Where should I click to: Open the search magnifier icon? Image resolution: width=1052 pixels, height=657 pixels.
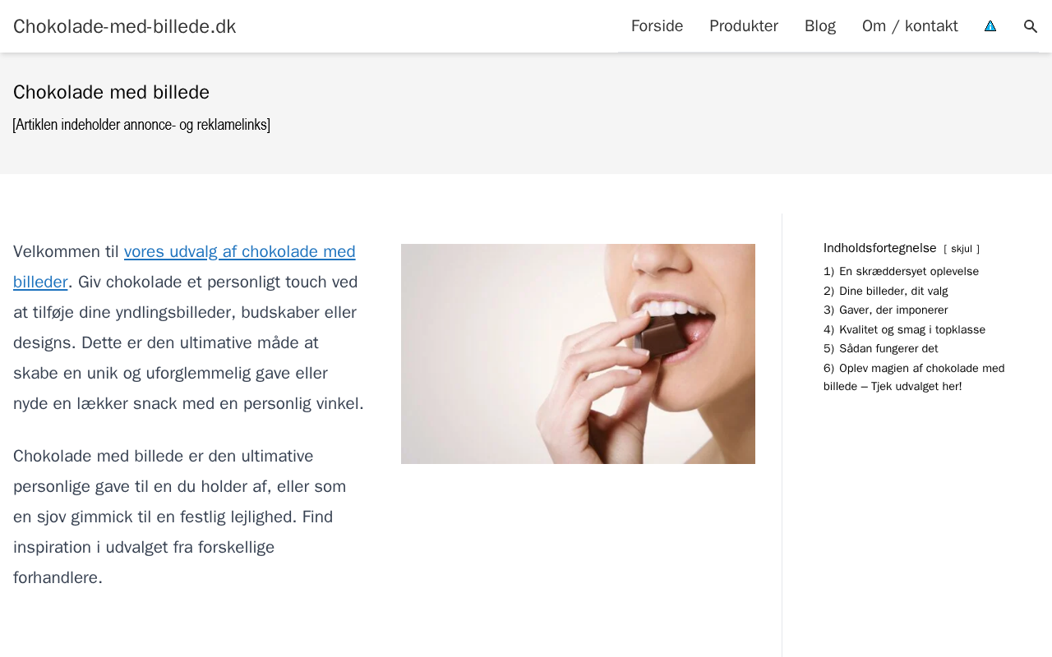click(1030, 26)
